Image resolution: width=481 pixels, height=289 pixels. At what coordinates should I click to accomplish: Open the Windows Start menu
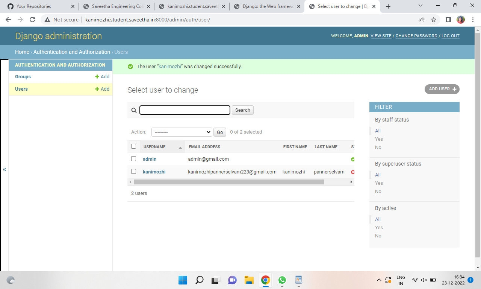pos(183,280)
